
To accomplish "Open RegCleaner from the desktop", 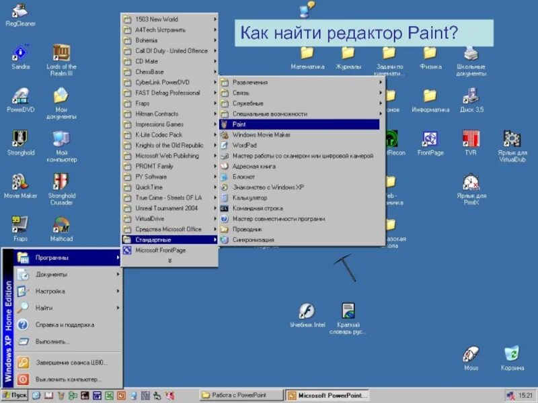I will (x=20, y=12).
